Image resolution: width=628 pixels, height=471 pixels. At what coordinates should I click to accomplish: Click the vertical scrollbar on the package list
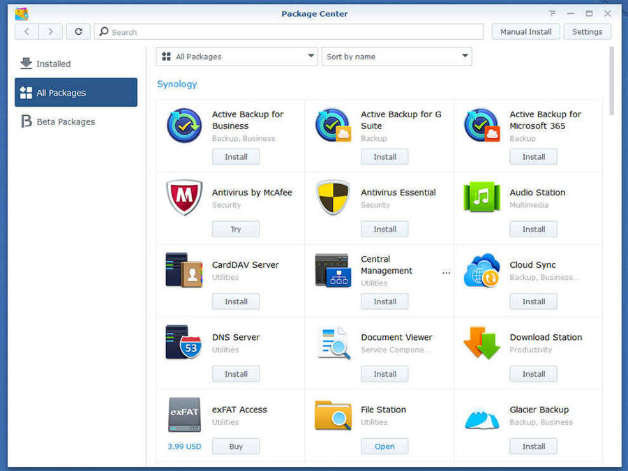pyautogui.click(x=612, y=80)
